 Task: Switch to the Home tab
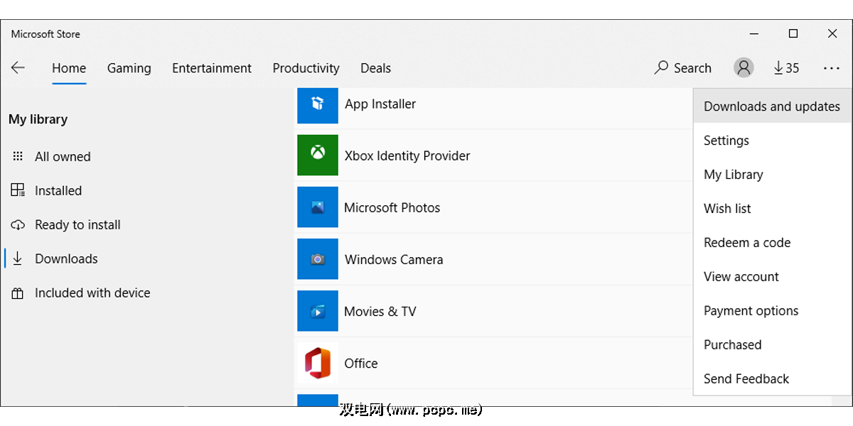pos(69,68)
